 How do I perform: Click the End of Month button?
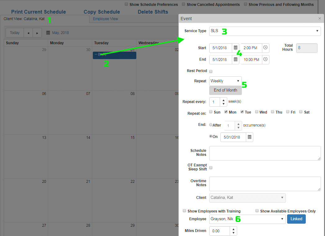(225, 90)
